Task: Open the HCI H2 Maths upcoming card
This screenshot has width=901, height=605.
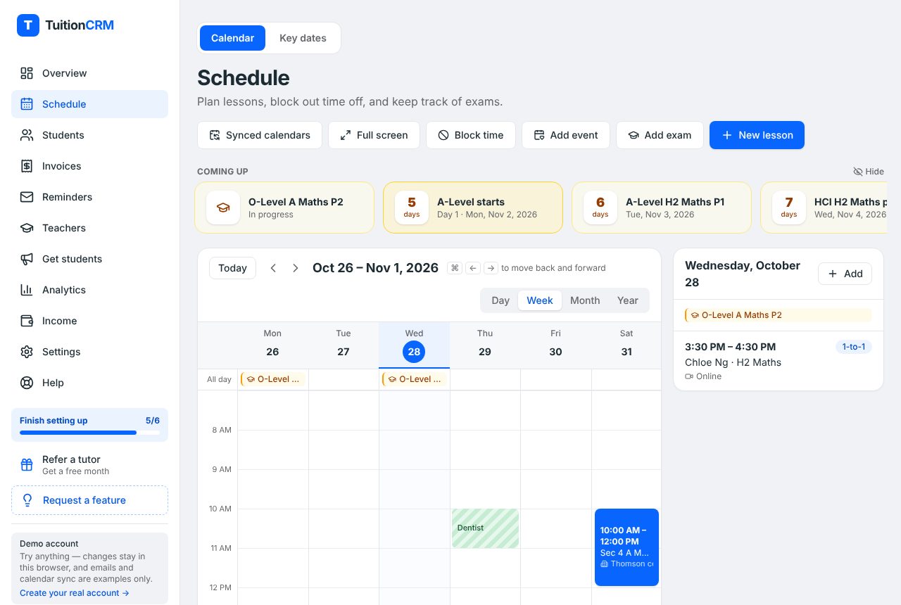Action: 824,208
